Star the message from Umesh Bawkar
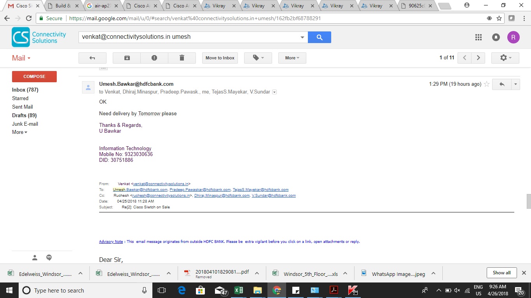The image size is (531, 298). [x=487, y=84]
